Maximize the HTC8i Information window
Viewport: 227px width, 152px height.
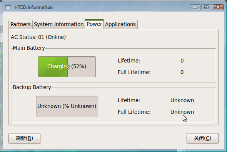(x=207, y=7)
